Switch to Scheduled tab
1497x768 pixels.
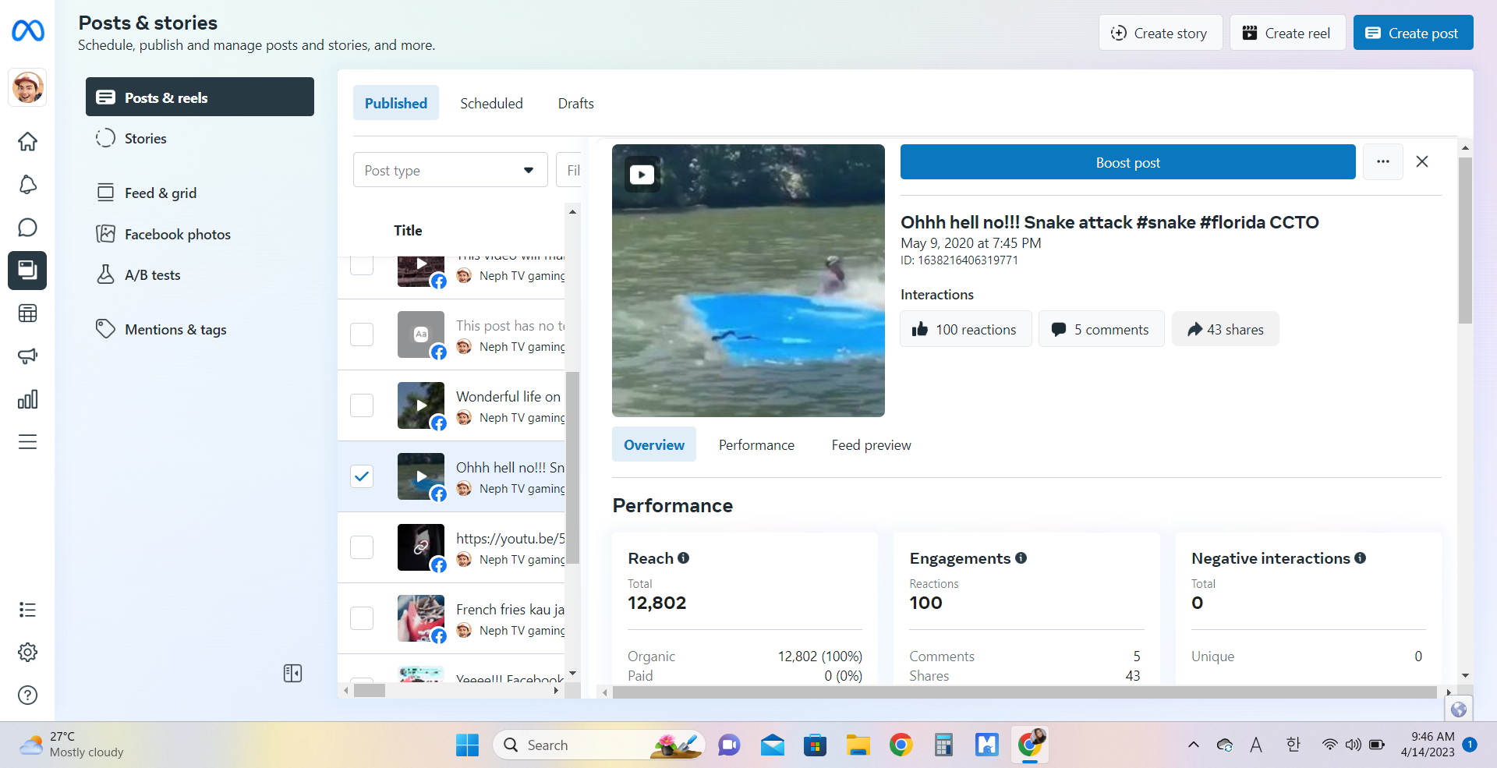(491, 103)
